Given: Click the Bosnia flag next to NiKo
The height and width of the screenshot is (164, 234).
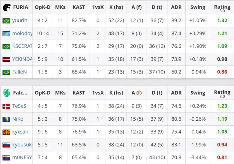Looking at the screenshot, I should tap(6, 119).
